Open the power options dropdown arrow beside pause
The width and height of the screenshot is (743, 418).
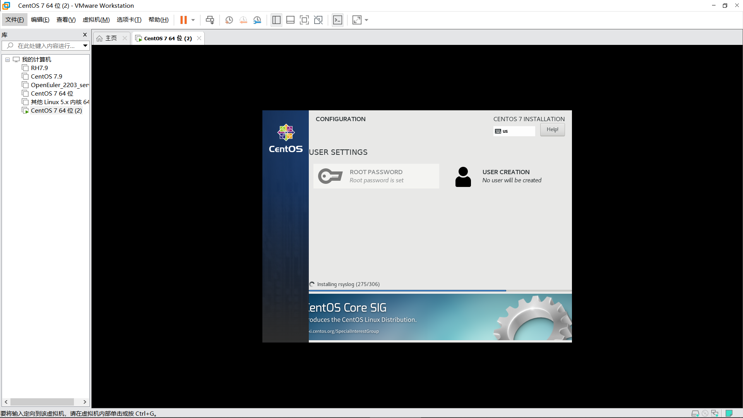(x=193, y=20)
